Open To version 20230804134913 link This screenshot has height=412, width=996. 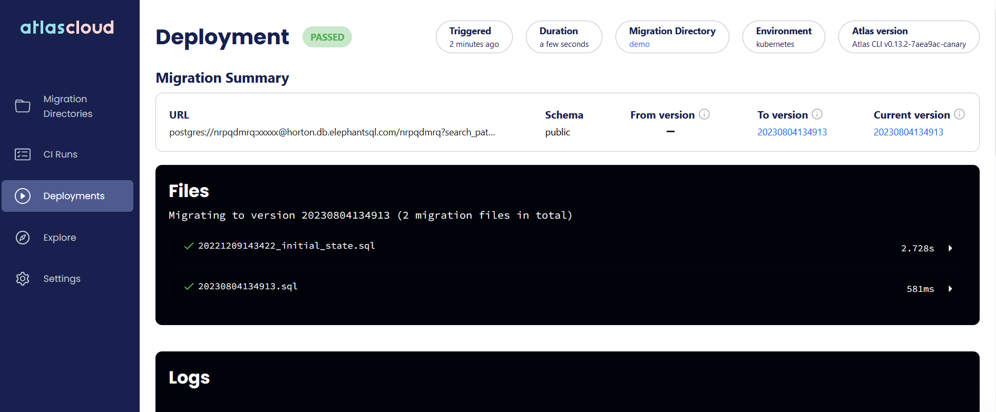[792, 132]
